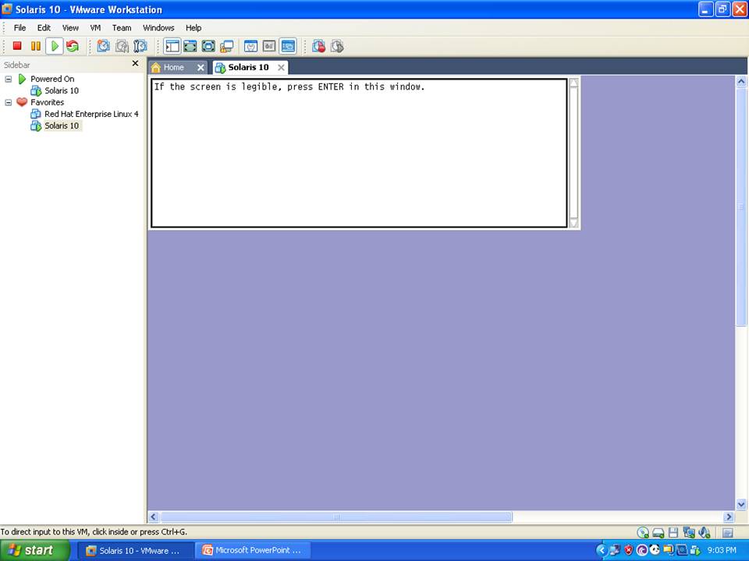
Task: Revert to snapshot toolbar icon
Action: click(x=122, y=46)
